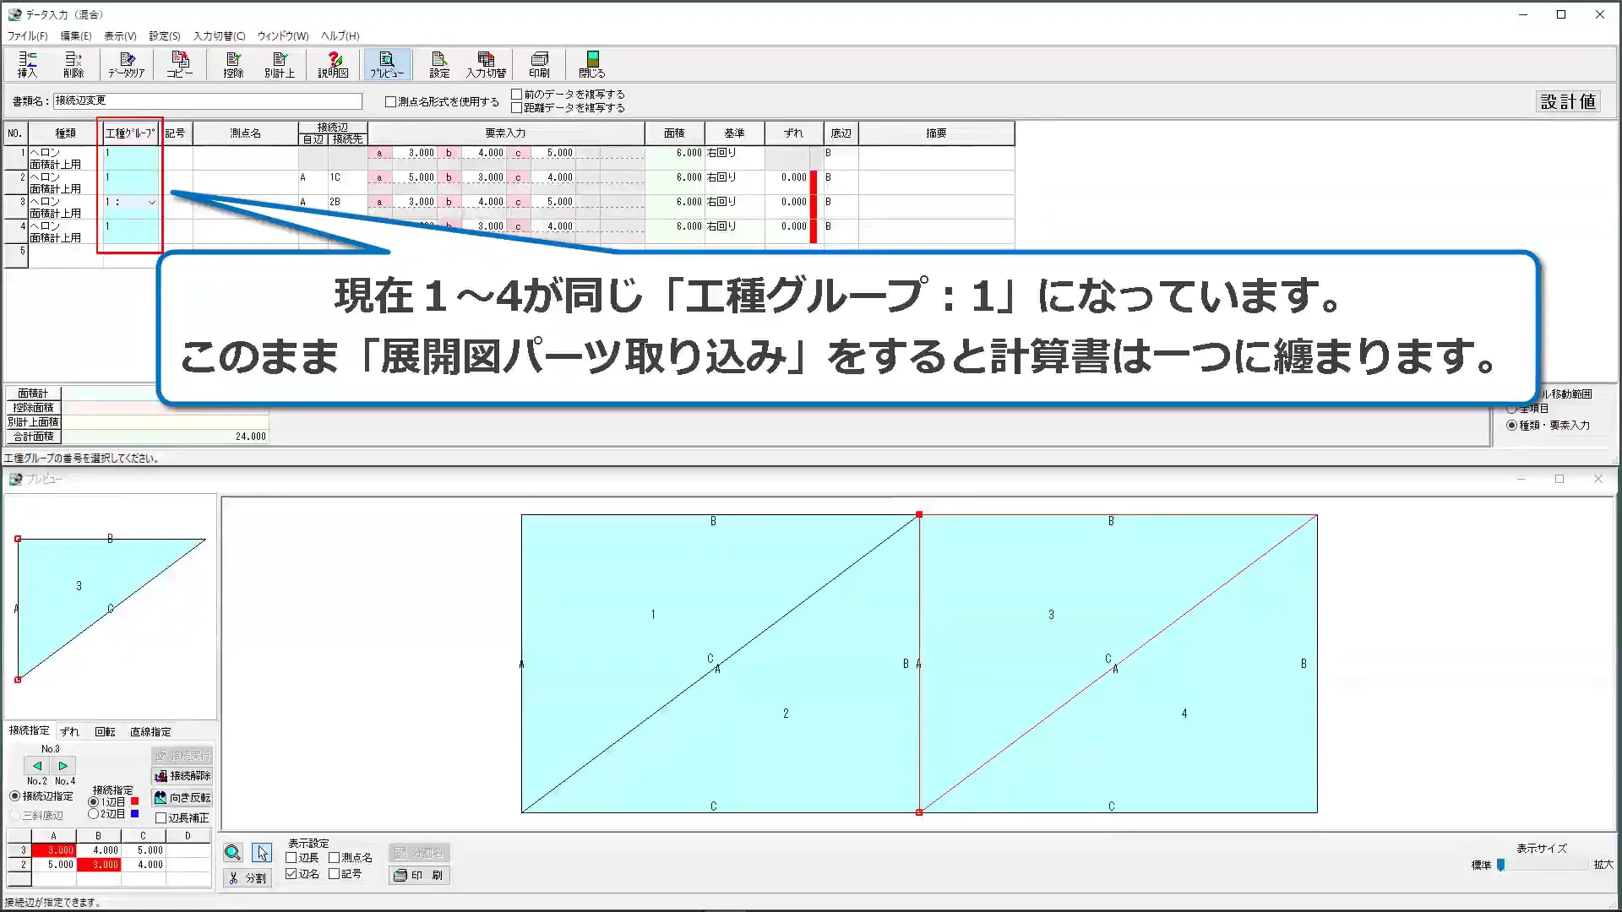Click the 接続解除 button
Viewport: 1622px width, 912px height.
(182, 776)
